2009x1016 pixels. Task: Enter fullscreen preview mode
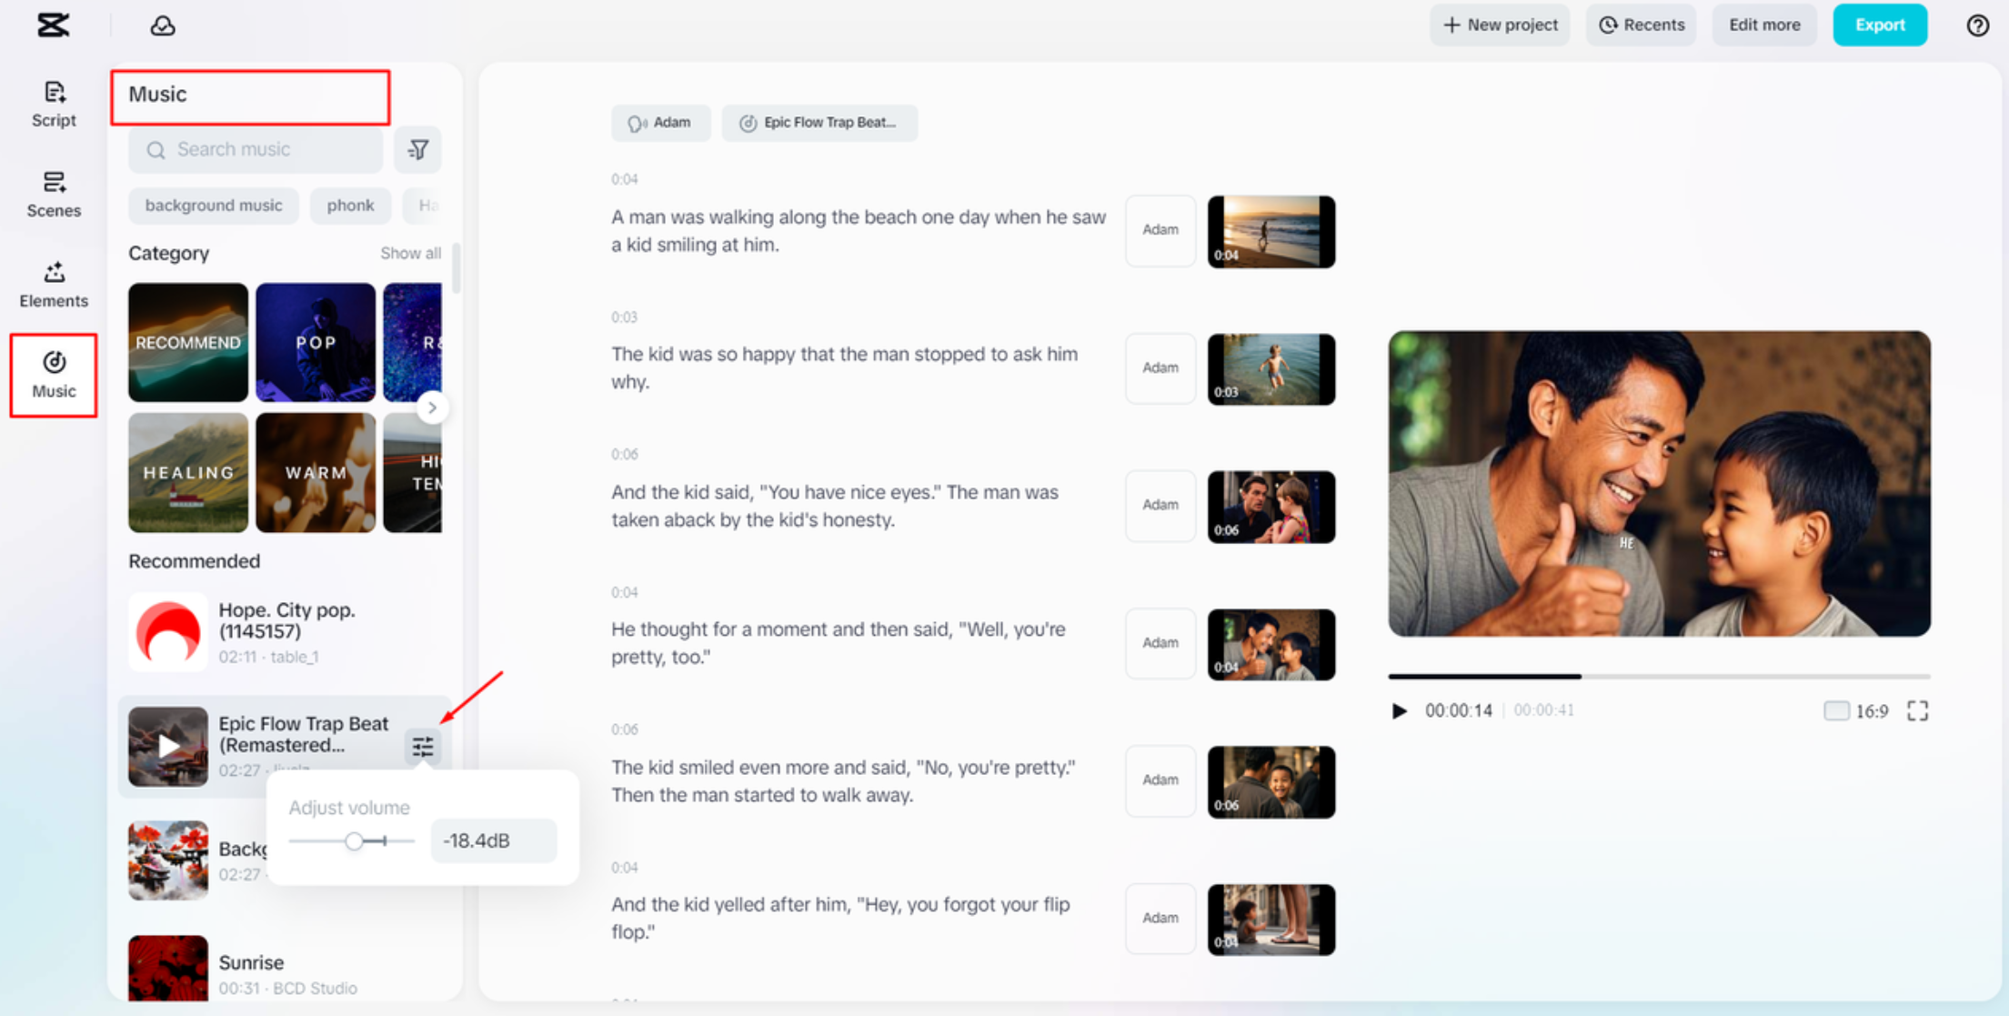[x=1917, y=710]
